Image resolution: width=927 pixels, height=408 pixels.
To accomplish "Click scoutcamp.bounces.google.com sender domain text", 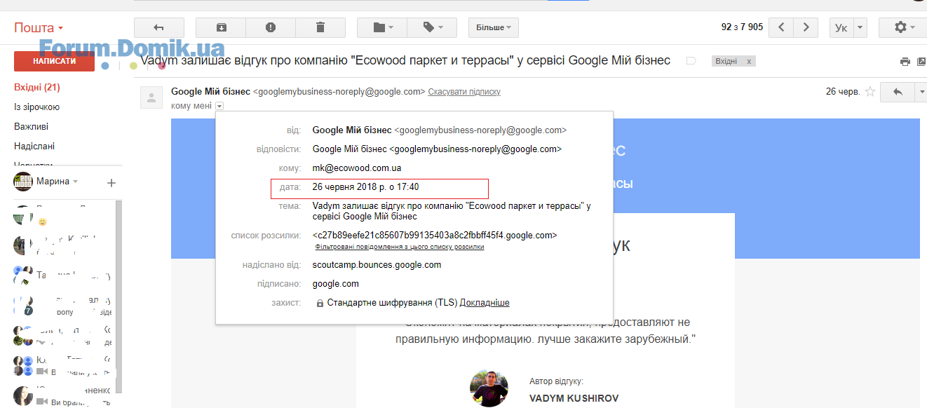I will click(x=377, y=265).
